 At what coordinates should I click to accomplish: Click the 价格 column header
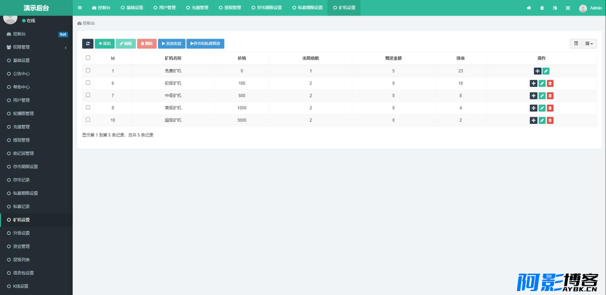pos(242,58)
